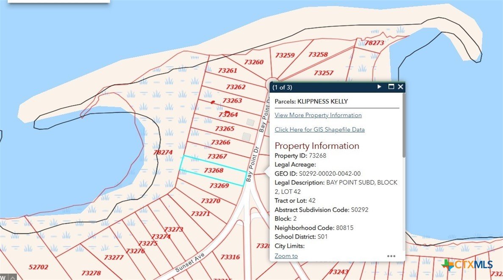Open popup more options ellipsis

coord(391,256)
